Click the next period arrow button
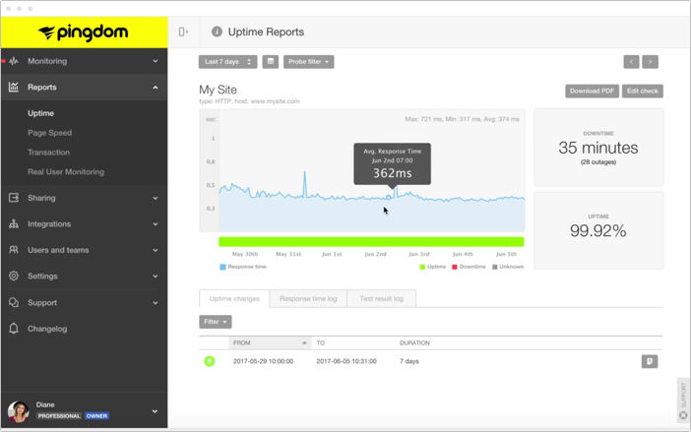 [650, 62]
